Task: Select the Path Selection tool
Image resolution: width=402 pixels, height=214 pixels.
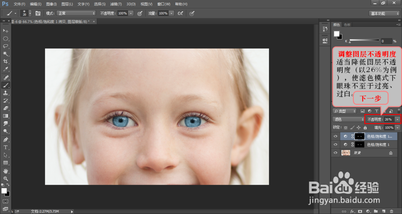Action: coord(5,155)
